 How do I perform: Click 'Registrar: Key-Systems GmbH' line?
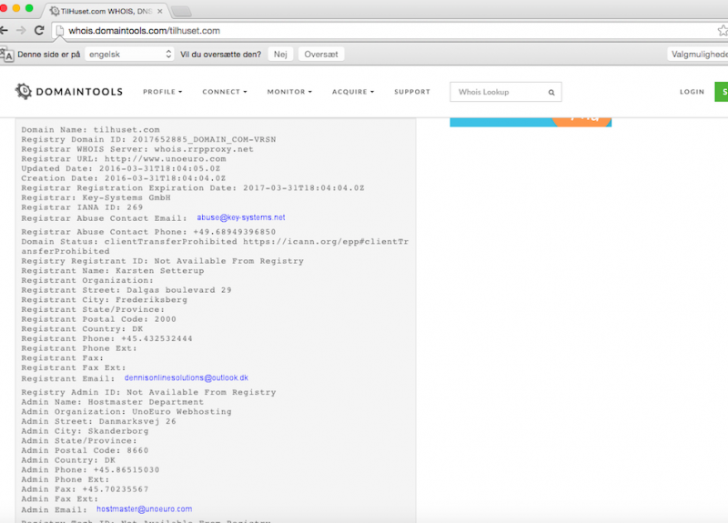(96, 197)
